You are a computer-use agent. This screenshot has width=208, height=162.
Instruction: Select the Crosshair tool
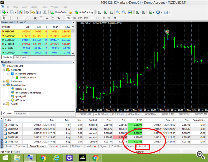point(10,18)
